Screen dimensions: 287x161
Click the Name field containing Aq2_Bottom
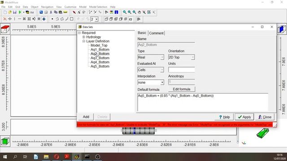(x=166, y=45)
